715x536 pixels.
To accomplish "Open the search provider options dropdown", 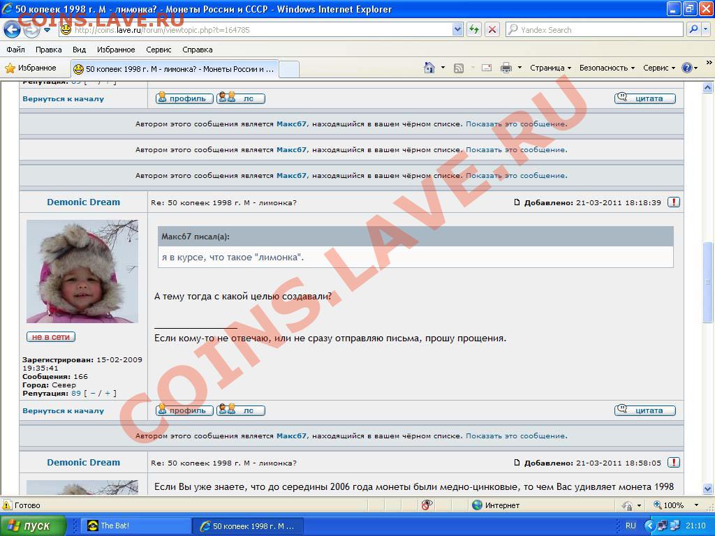I will [x=705, y=29].
